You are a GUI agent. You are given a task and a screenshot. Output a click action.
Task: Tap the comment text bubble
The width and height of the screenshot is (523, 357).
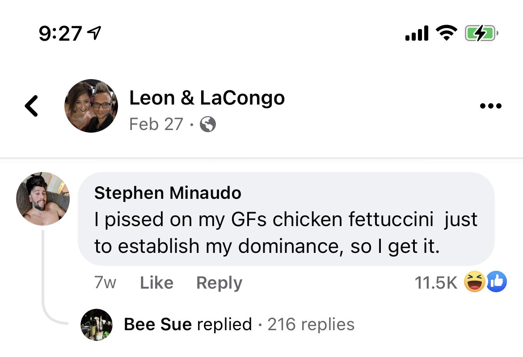point(286,219)
